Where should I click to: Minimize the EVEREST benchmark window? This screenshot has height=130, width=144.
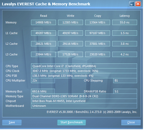click(132, 4)
